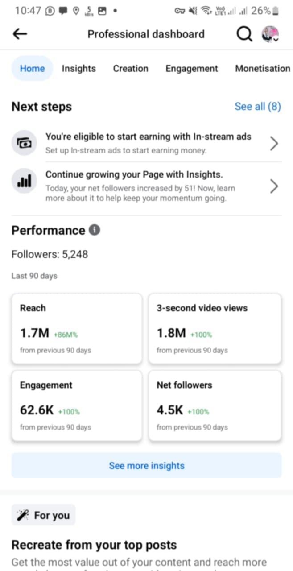293x571 pixels.
Task: Open the Creation tab
Action: click(130, 69)
